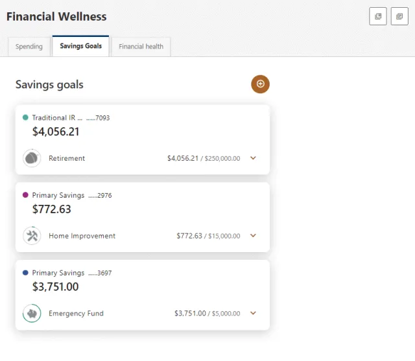Open the Primary Savings account ending 3697
This screenshot has height=361, width=415.
coord(72,273)
